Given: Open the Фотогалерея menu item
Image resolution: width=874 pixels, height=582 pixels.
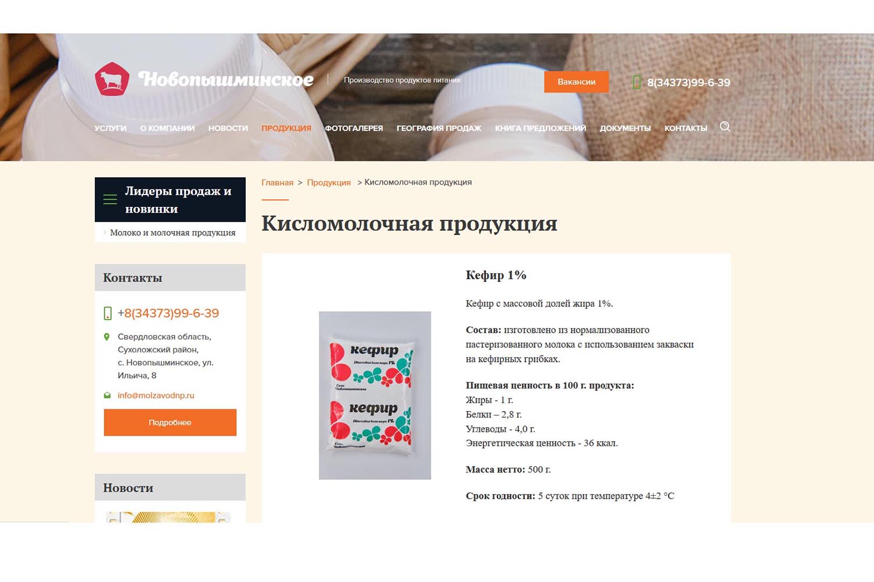Looking at the screenshot, I should point(354,128).
